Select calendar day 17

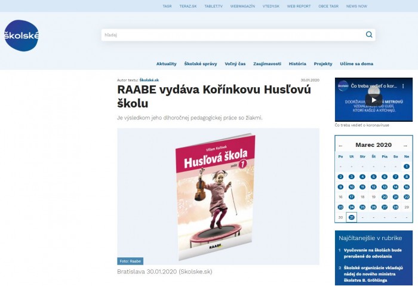tap(351, 197)
